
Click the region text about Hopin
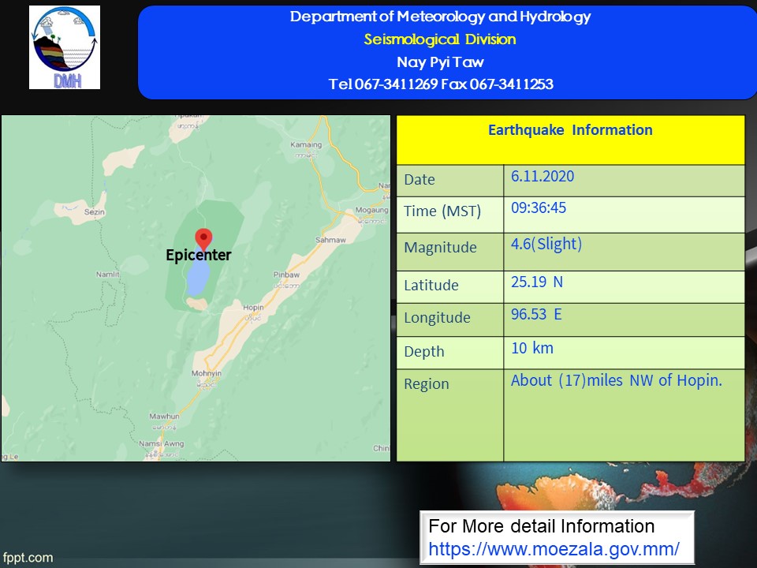pos(616,381)
